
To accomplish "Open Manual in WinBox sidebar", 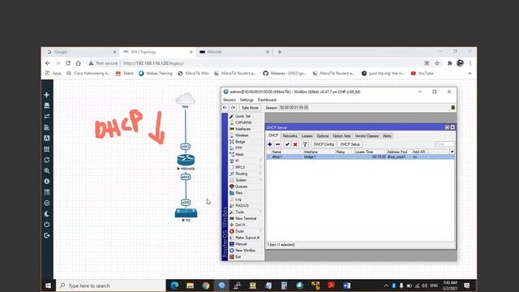I will tap(241, 244).
